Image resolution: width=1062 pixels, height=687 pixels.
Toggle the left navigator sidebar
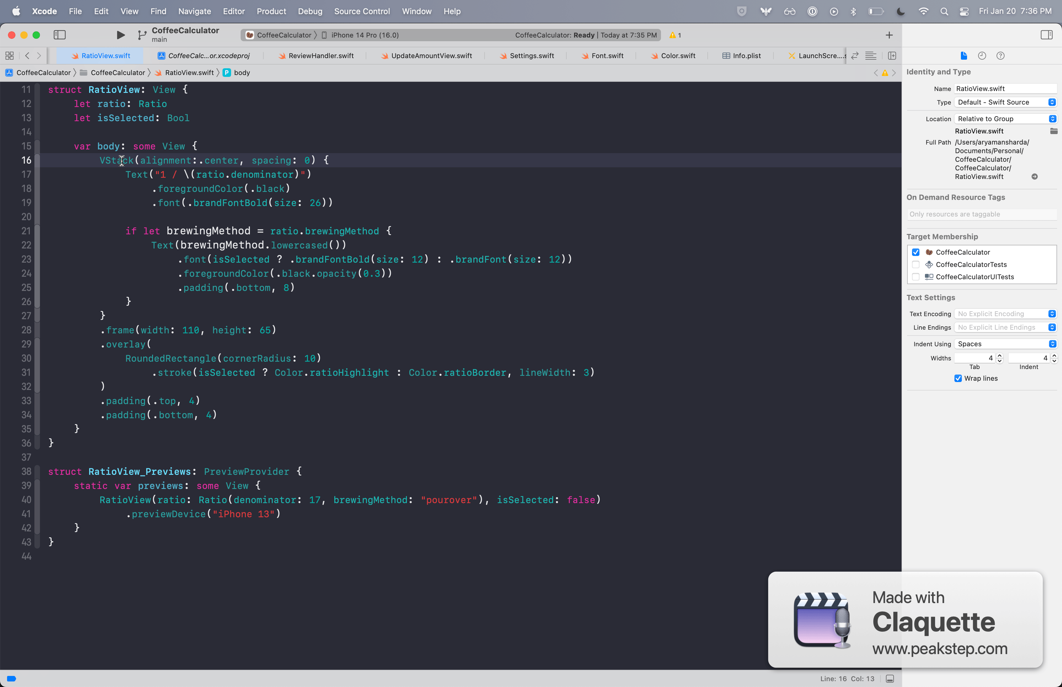click(x=59, y=34)
